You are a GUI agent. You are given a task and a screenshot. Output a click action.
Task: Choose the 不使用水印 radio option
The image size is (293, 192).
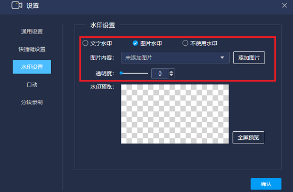185,43
